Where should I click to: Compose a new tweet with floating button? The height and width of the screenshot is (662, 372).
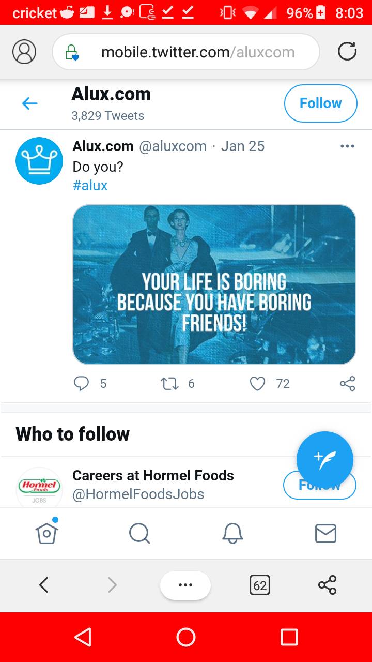324,459
